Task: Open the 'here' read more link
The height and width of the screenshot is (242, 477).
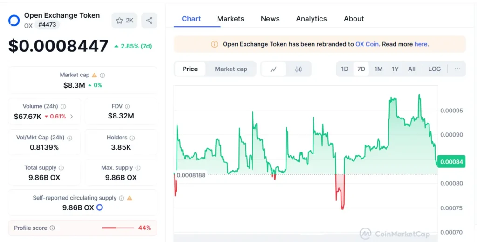Action: click(x=421, y=44)
